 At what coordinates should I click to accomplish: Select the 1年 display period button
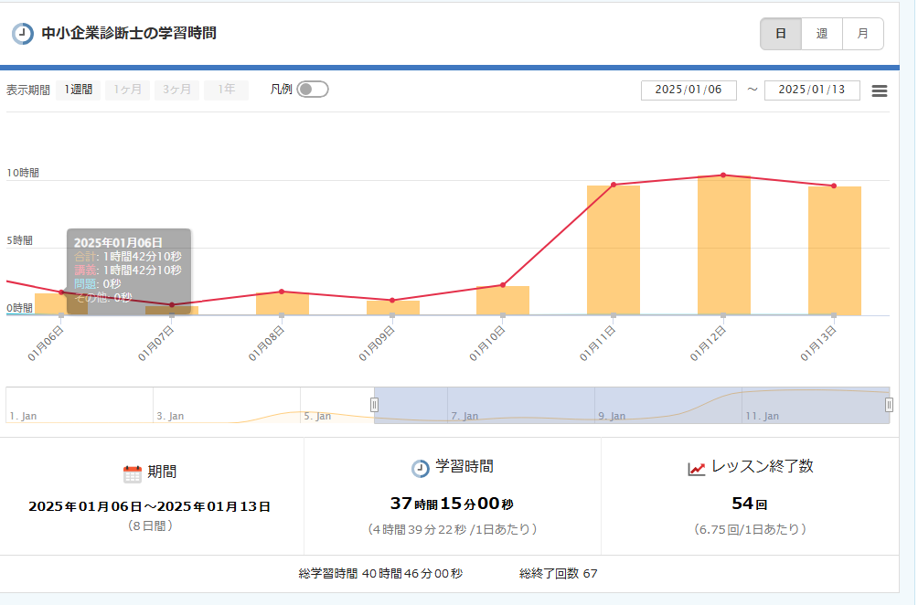tap(227, 90)
